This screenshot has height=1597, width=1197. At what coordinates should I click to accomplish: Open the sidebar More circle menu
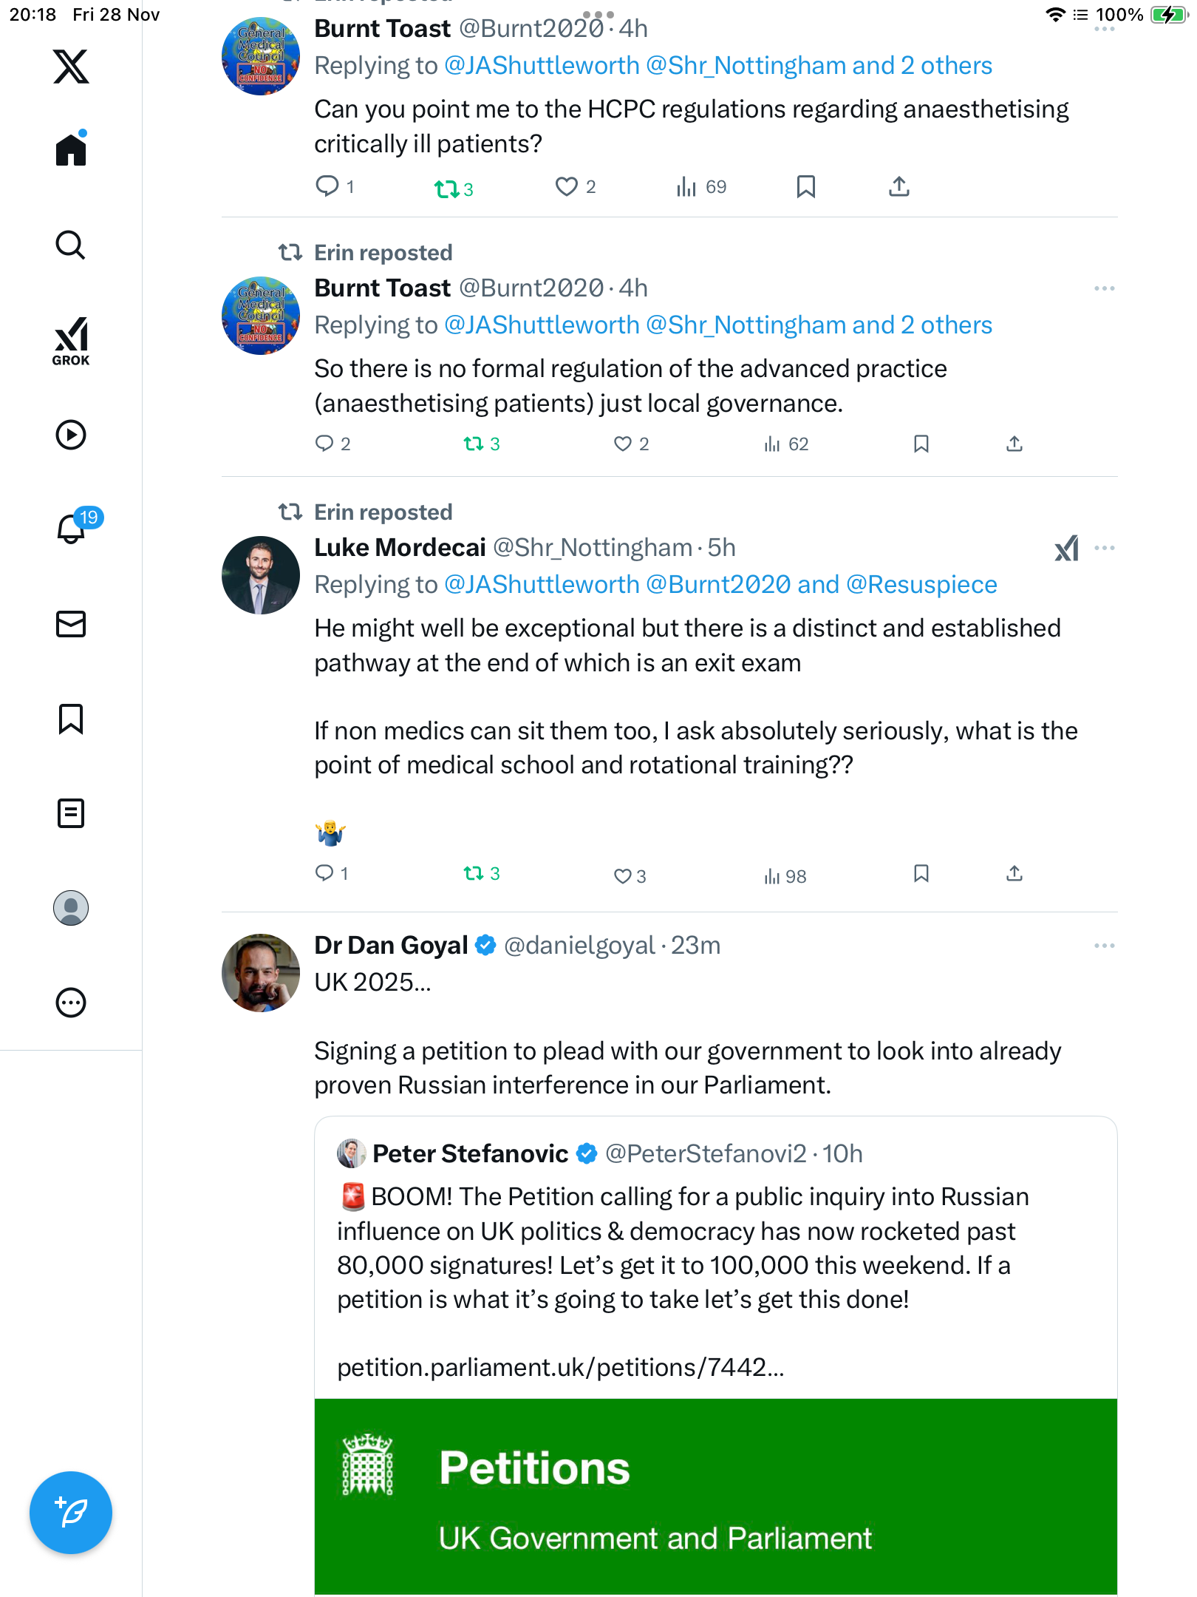point(71,1003)
